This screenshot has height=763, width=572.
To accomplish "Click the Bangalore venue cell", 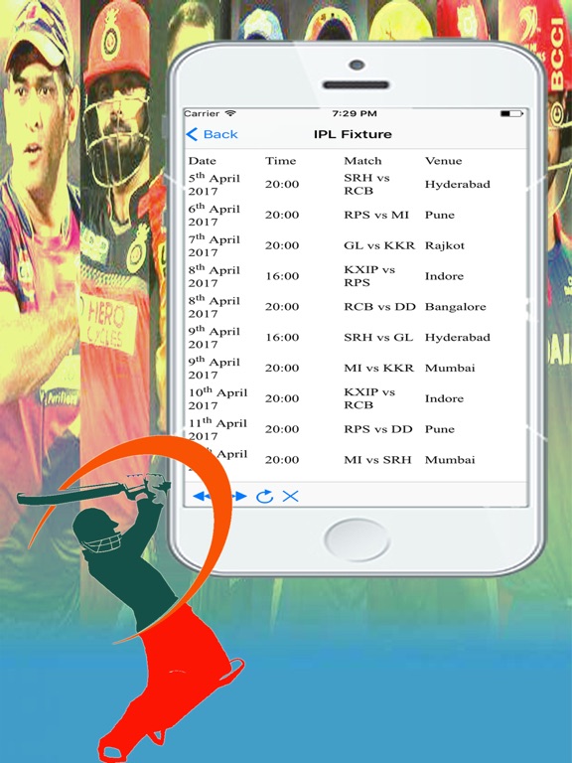I will pyautogui.click(x=455, y=307).
